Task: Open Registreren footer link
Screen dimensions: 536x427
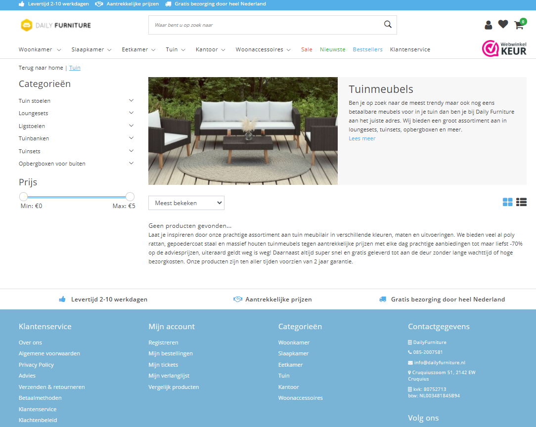Action: (x=163, y=342)
